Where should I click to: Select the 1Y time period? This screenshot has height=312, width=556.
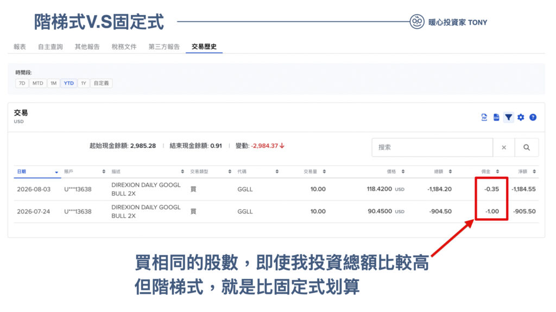[84, 83]
